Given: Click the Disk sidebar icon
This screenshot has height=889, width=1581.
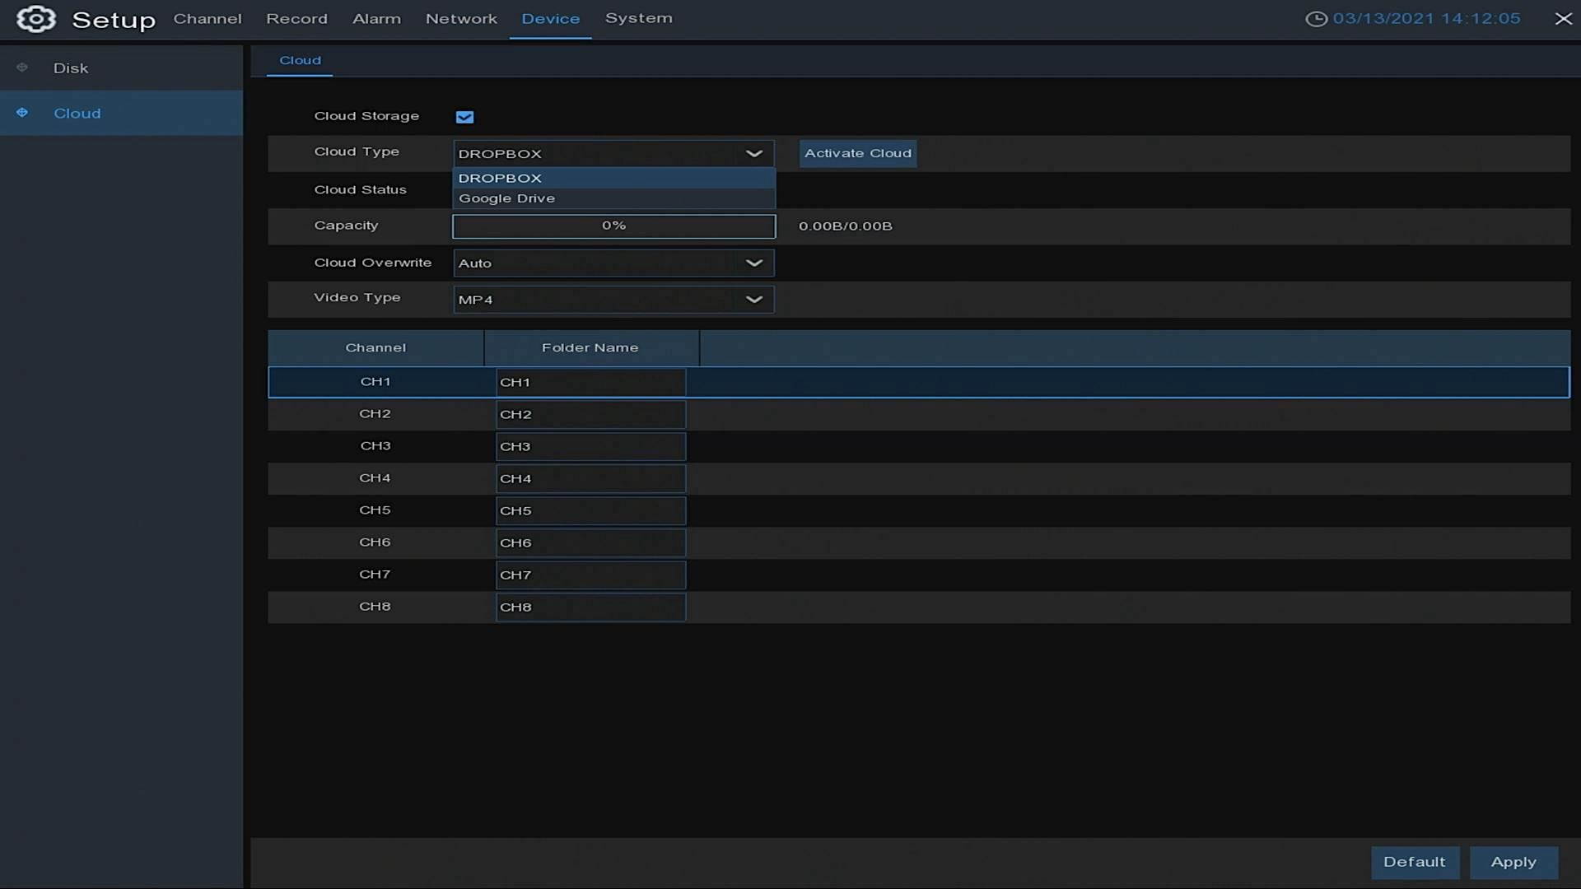Looking at the screenshot, I should click(x=22, y=67).
